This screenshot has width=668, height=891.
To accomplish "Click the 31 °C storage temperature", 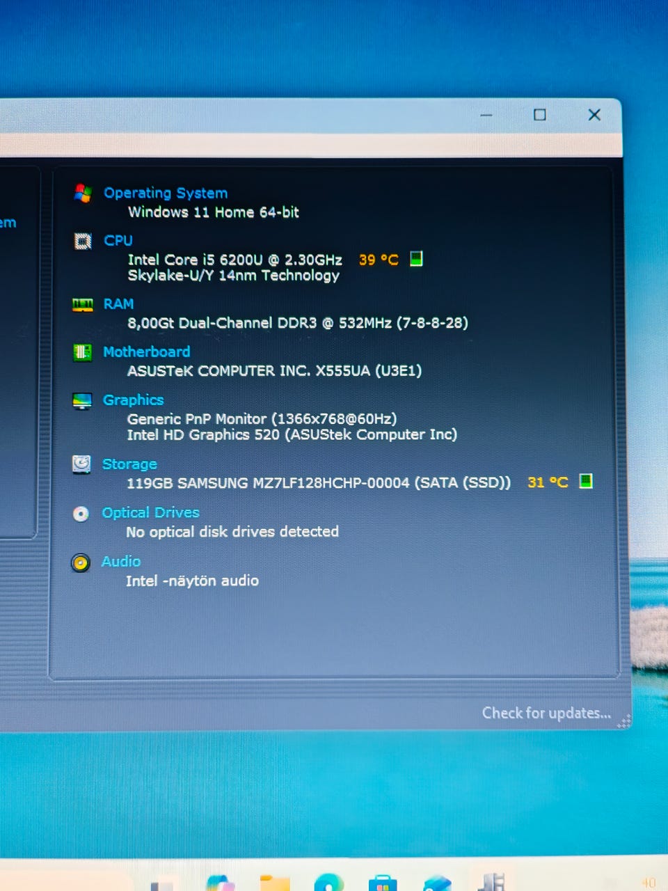I will (x=548, y=482).
